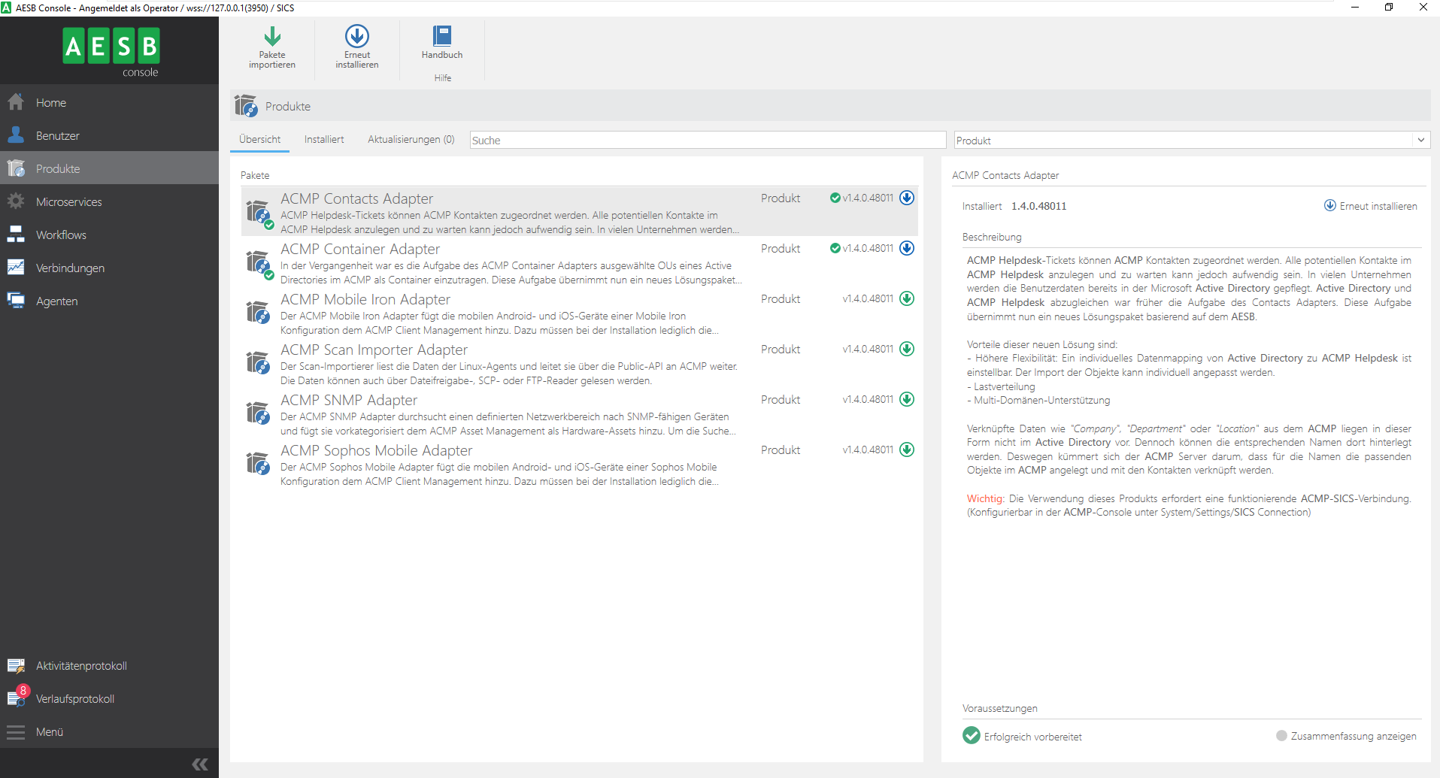Click ACMP Contacts Adapter package icon
Image resolution: width=1440 pixels, height=778 pixels.
(259, 213)
